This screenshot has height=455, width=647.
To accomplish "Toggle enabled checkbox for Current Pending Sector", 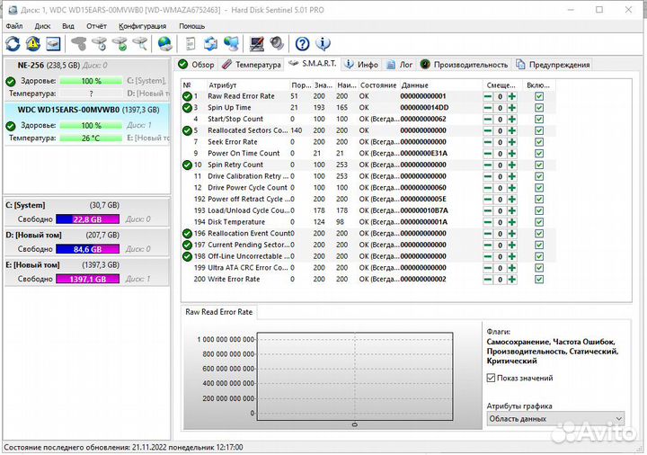I will [539, 245].
